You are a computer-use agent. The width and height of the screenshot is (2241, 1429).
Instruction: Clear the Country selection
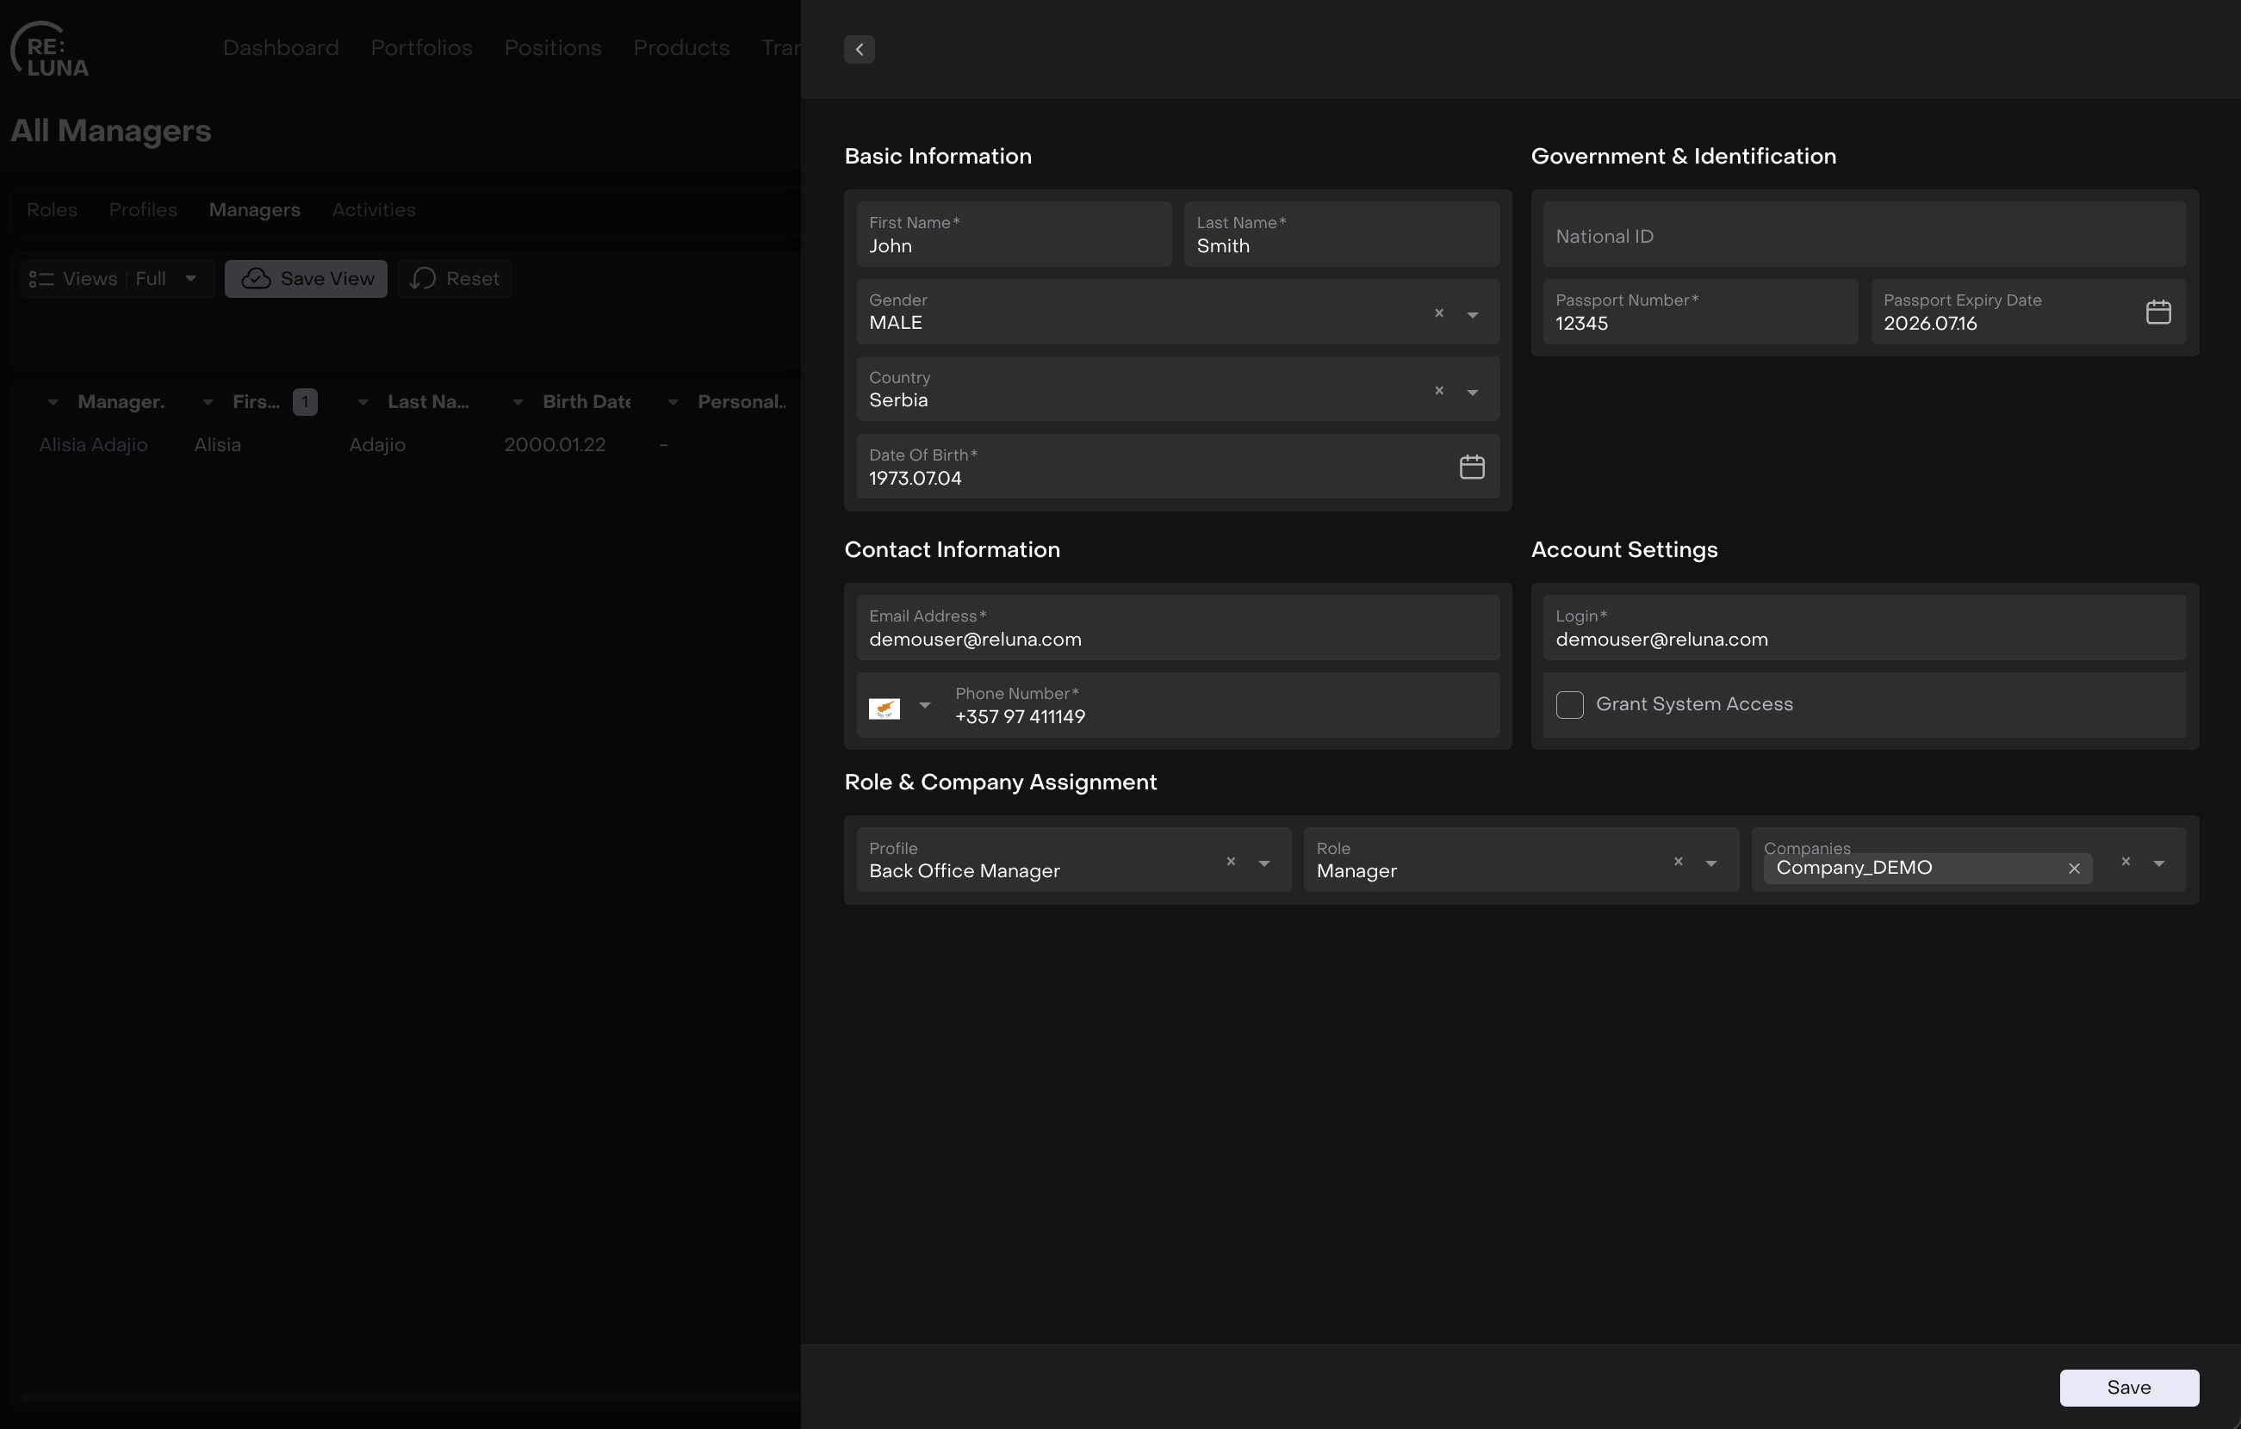(x=1439, y=391)
